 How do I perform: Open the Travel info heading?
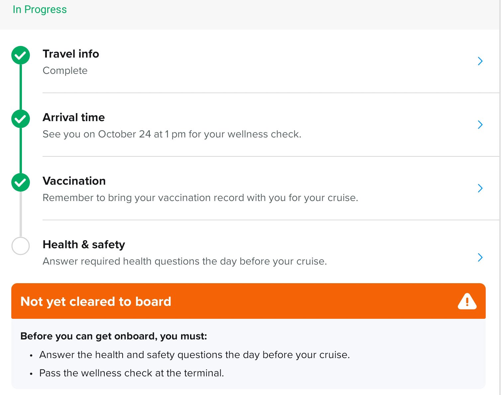coord(71,54)
